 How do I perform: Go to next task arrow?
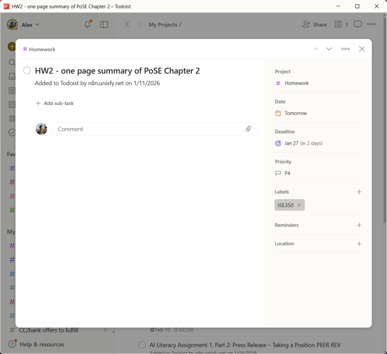[x=329, y=49]
